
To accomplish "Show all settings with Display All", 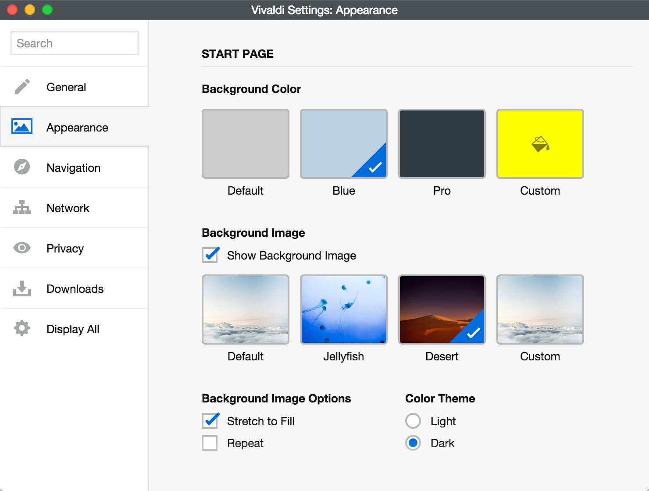I will [75, 329].
